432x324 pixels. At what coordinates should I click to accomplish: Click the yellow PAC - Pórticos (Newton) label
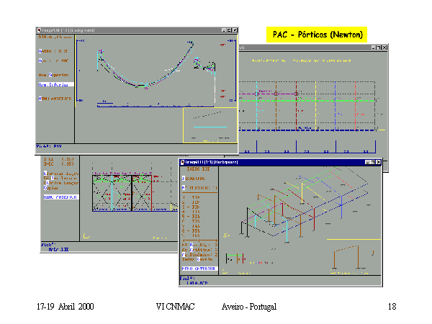click(316, 34)
